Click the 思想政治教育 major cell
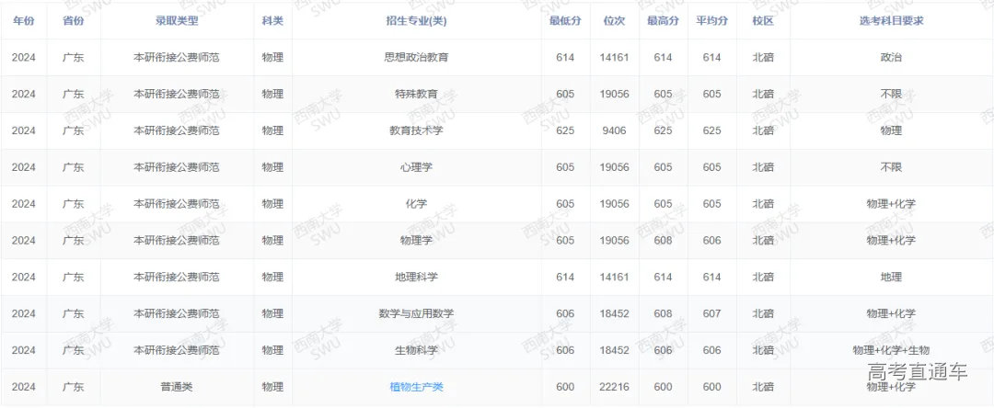Viewport: 994px width, 408px height. [x=416, y=57]
